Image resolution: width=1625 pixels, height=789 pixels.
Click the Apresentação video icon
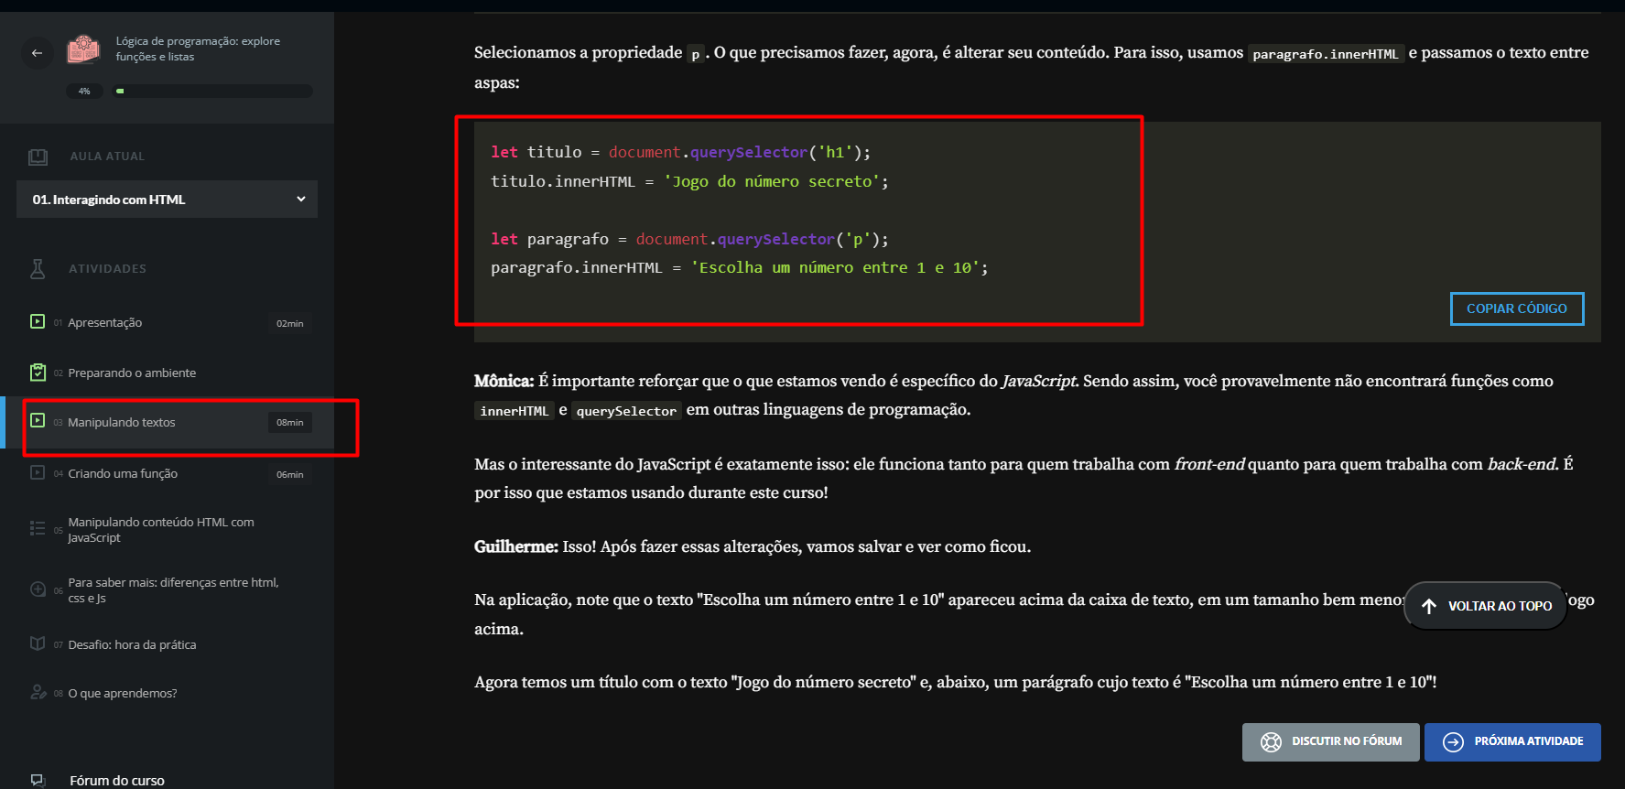pyautogui.click(x=38, y=321)
